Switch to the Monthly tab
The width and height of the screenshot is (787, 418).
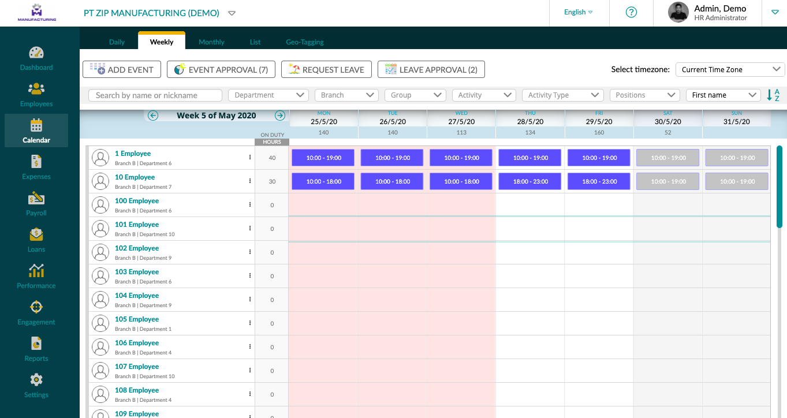(x=211, y=42)
